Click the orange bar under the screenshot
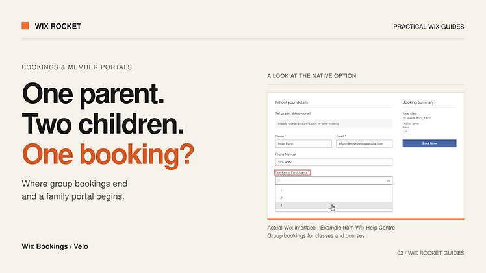Viewport: 486px width, 273px height. [x=366, y=219]
